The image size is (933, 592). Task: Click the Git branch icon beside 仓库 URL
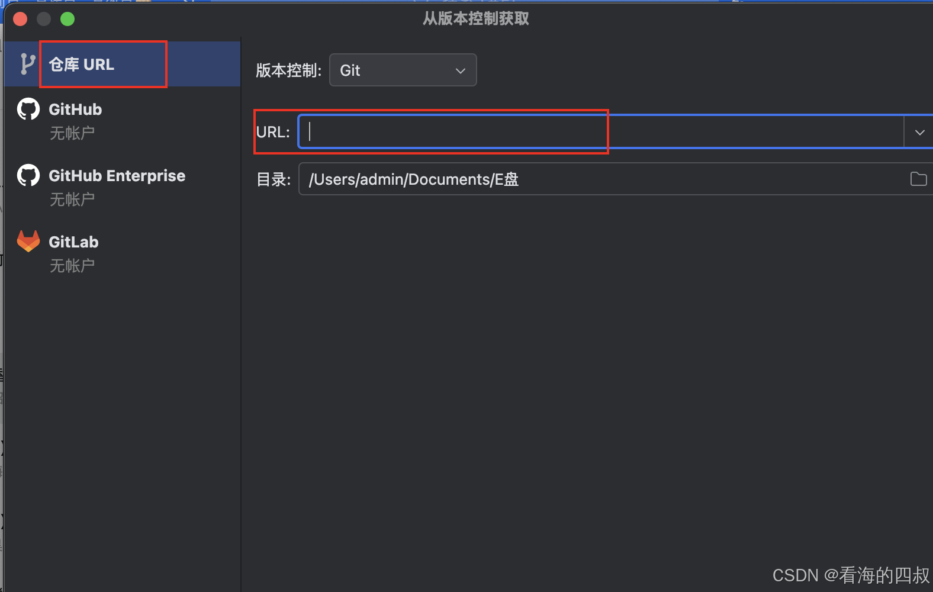(27, 63)
